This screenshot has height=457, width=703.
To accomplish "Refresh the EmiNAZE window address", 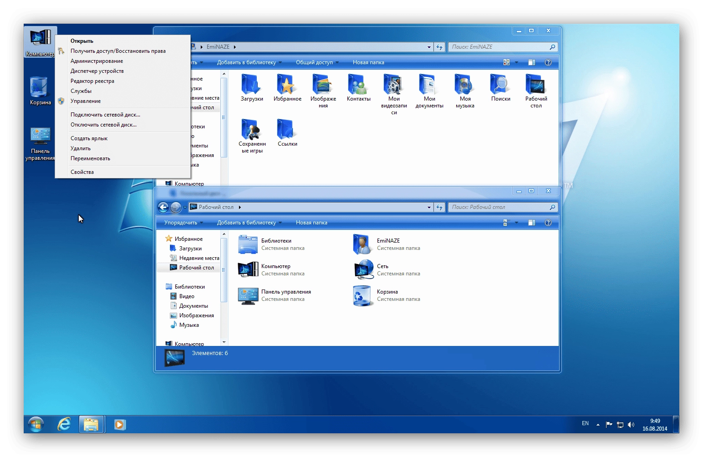I will tap(439, 47).
